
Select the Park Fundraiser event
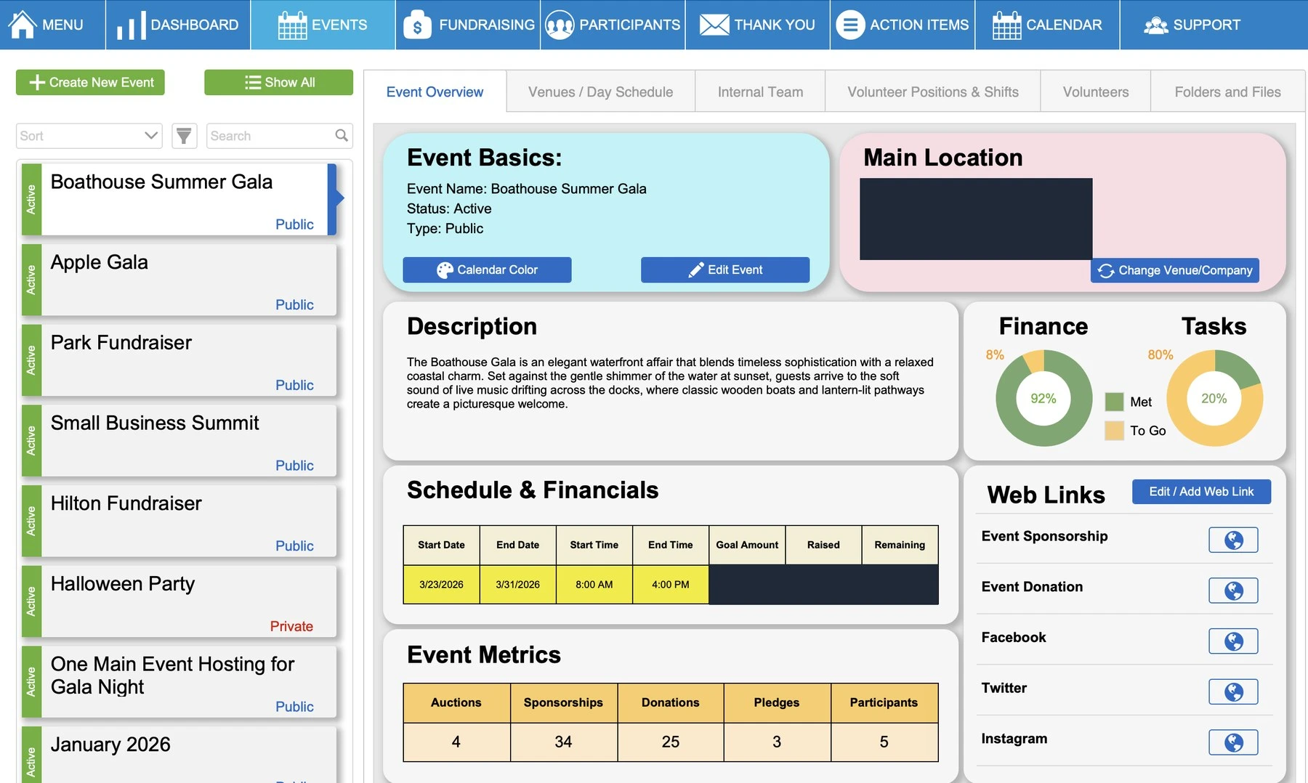(179, 360)
